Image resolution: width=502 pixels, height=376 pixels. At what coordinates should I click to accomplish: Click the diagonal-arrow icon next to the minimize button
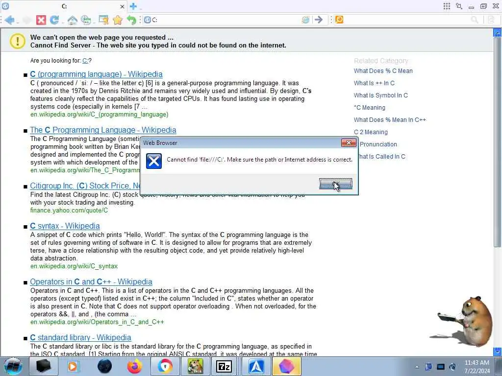click(x=459, y=6)
